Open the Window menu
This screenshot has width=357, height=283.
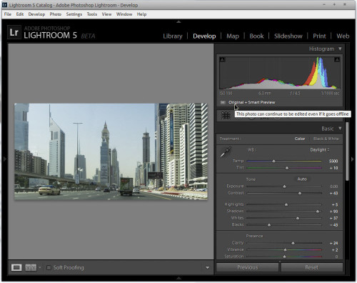coord(124,14)
